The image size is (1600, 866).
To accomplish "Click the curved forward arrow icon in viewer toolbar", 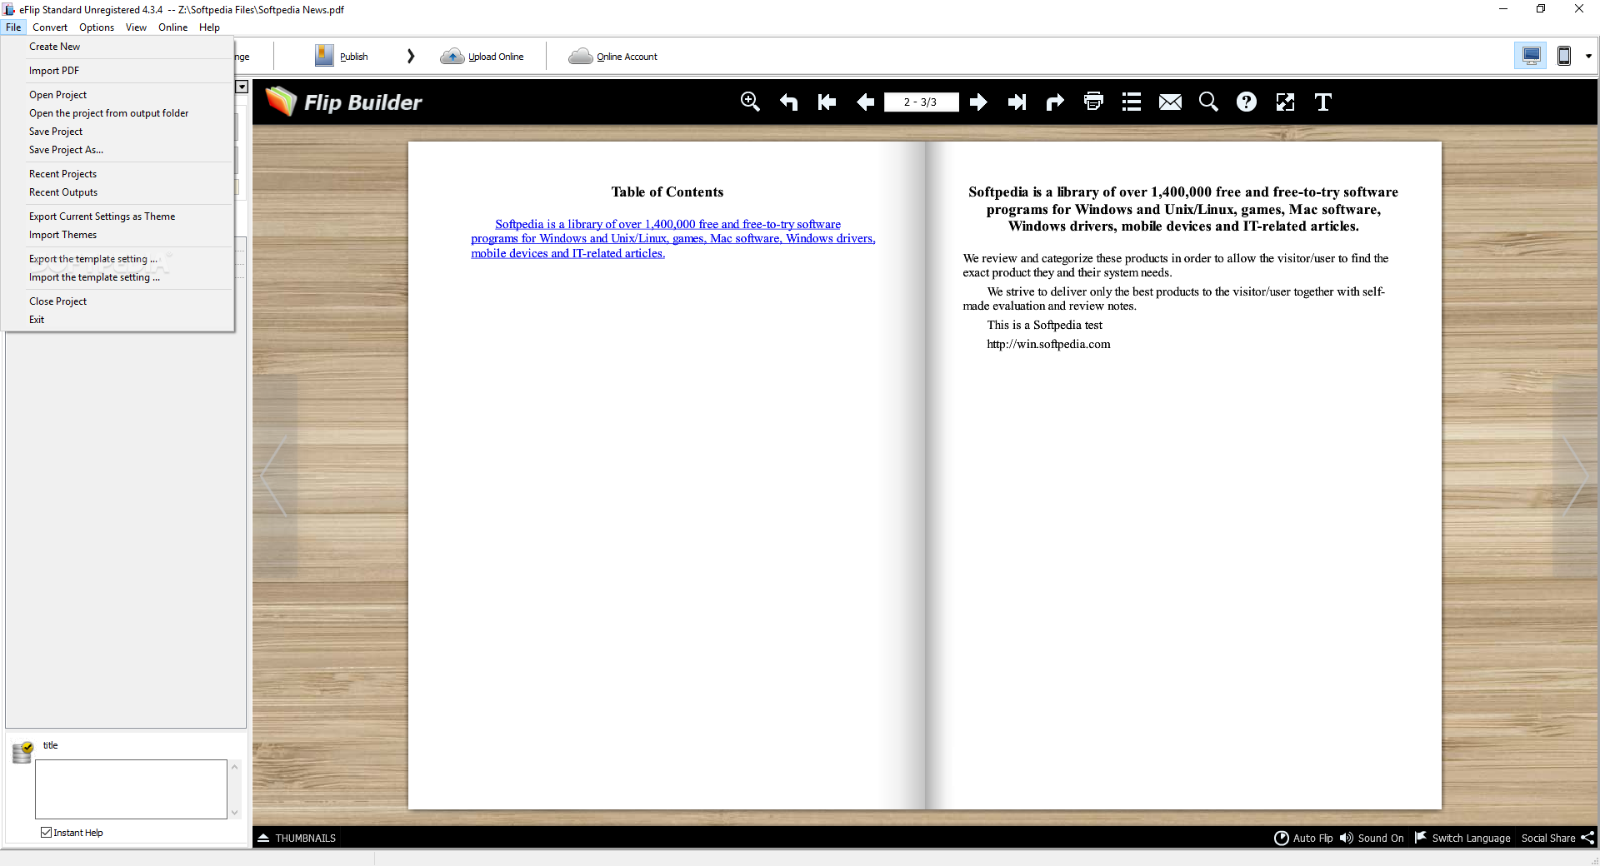I will click(x=1055, y=102).
